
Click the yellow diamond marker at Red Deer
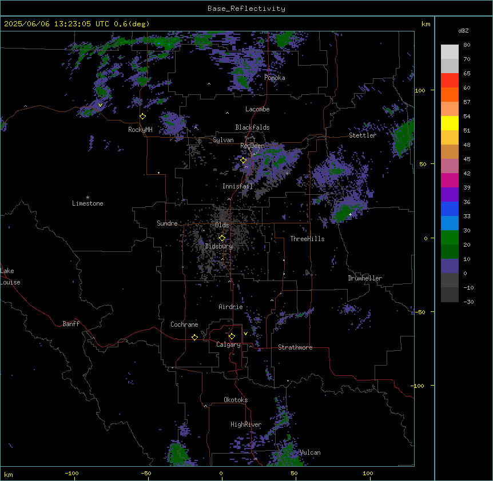tap(244, 161)
